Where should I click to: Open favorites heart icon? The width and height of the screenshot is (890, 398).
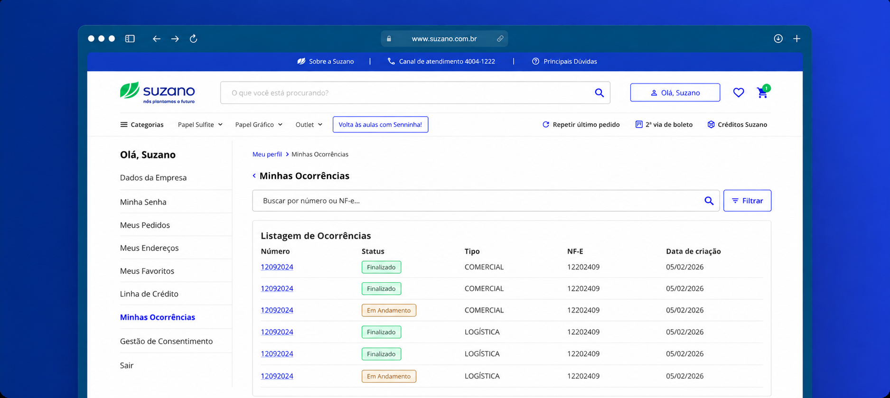[738, 93]
